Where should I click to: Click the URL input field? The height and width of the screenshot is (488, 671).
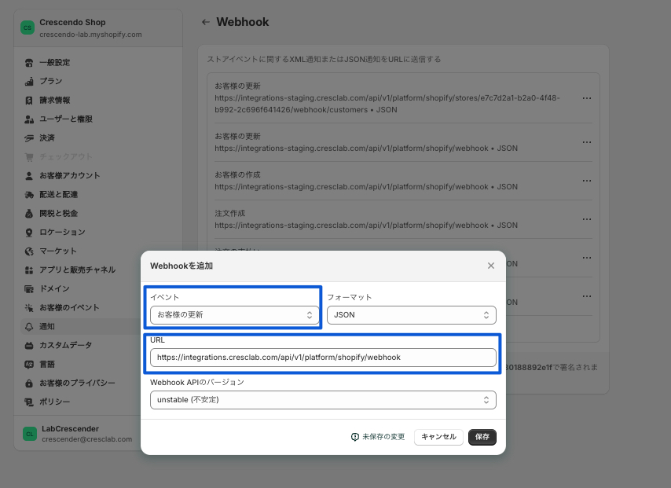point(322,358)
